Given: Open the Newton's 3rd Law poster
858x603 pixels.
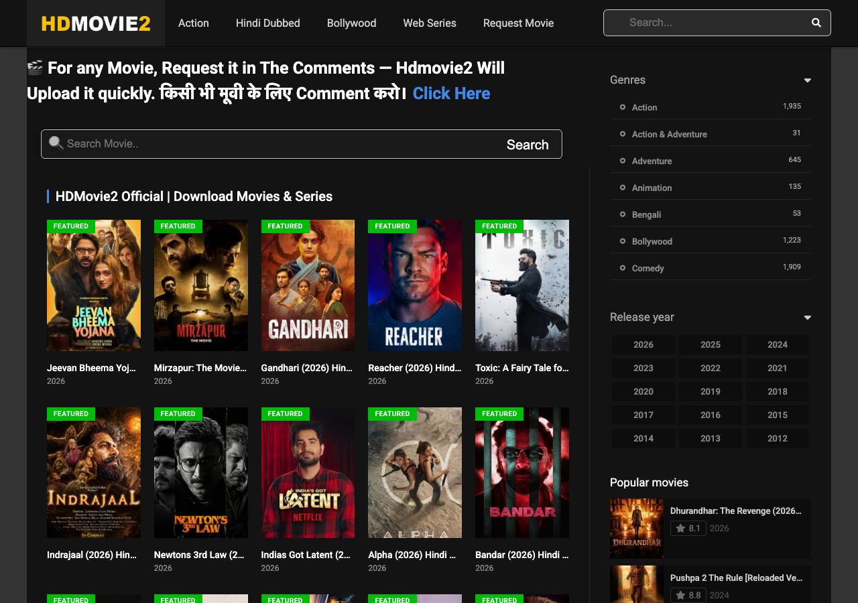Looking at the screenshot, I should (x=201, y=472).
